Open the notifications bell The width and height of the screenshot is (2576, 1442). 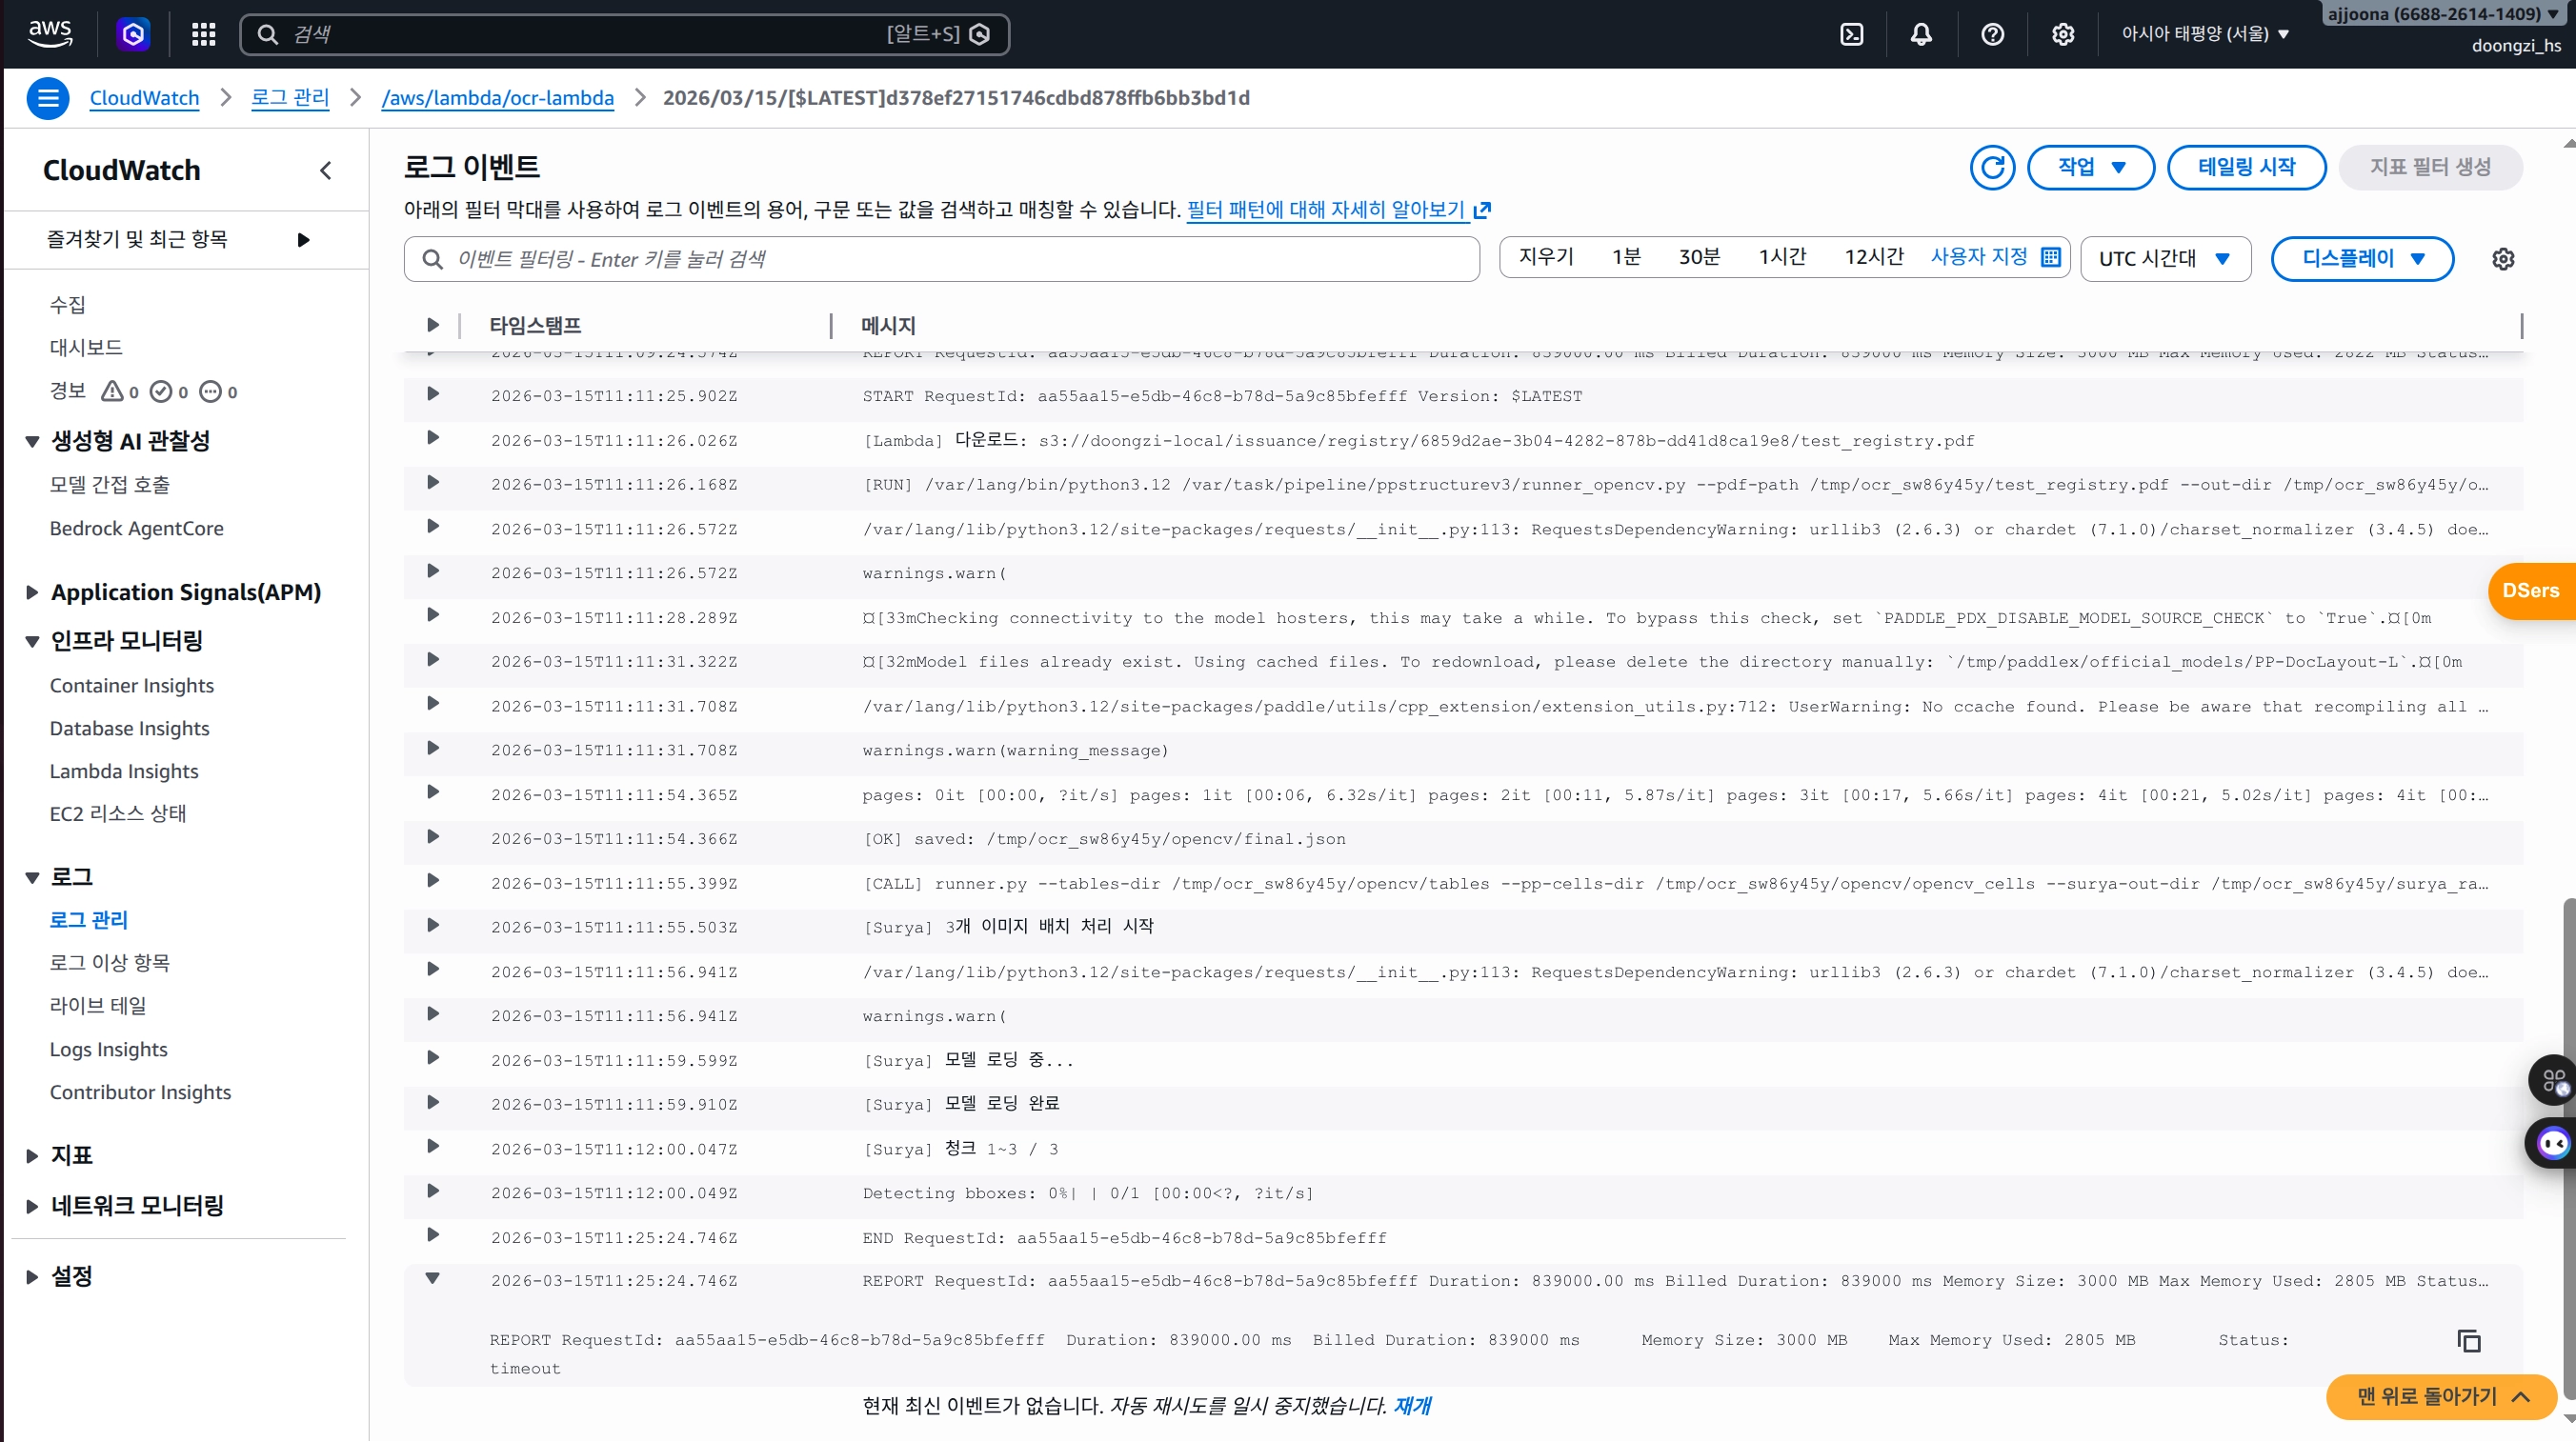[1921, 34]
